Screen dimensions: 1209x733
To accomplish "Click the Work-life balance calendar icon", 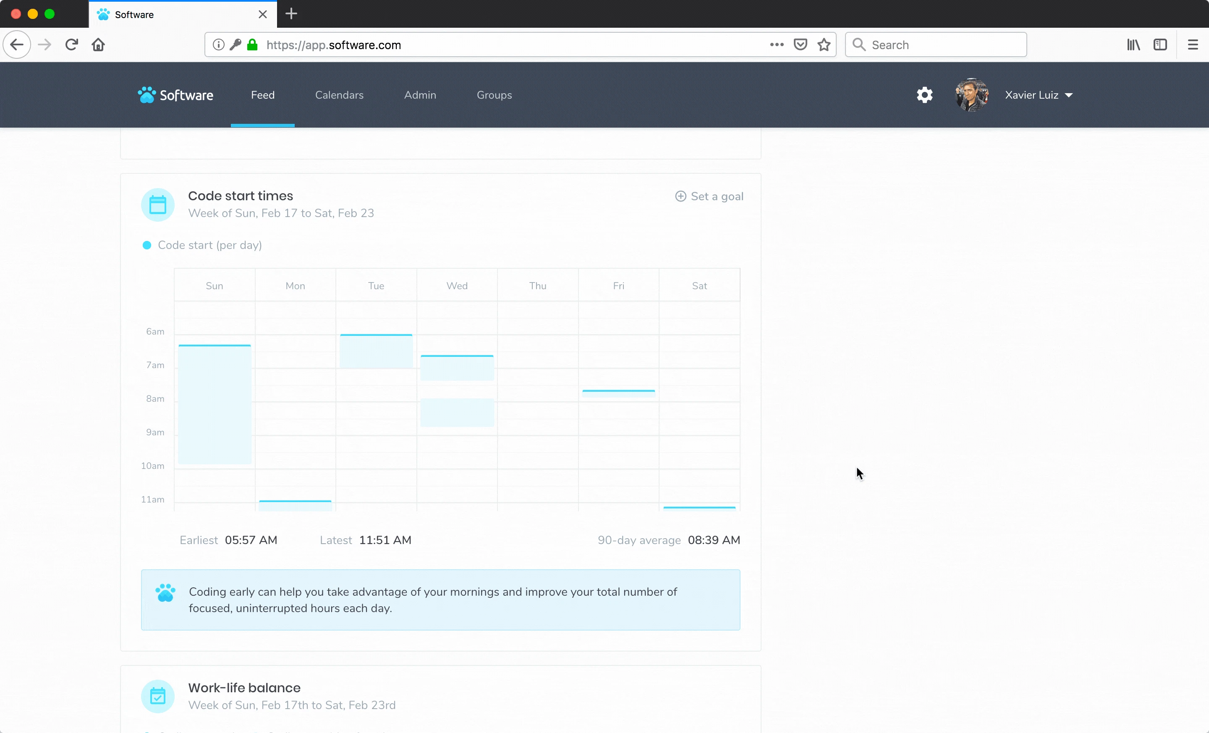I will [x=157, y=696].
